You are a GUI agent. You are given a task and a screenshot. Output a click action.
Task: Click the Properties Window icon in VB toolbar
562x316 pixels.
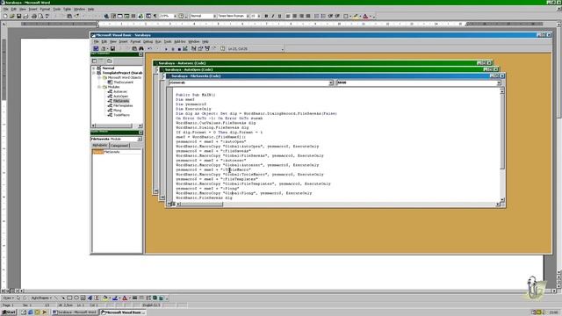200,48
